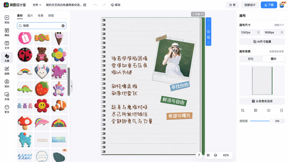288x162 pixels.
Task: Open the 文字 text tool in the sidebar
Action: [x=7, y=45]
